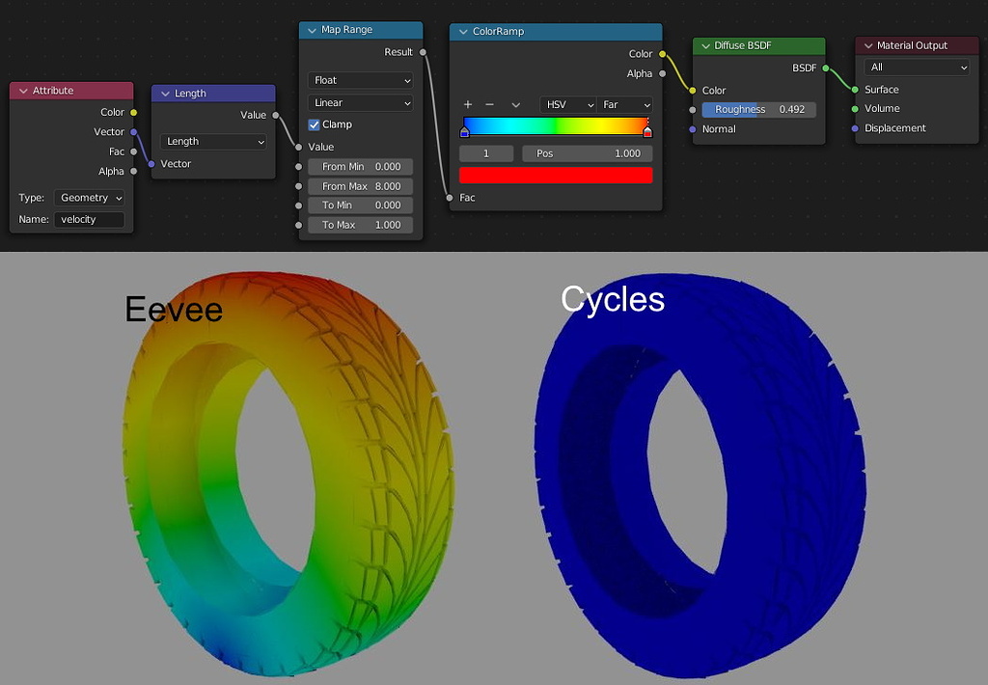The width and height of the screenshot is (988, 685).
Task: Select the Attribute node title
Action: (53, 91)
